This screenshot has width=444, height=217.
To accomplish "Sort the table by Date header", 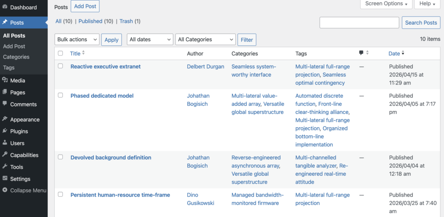I will [394, 53].
